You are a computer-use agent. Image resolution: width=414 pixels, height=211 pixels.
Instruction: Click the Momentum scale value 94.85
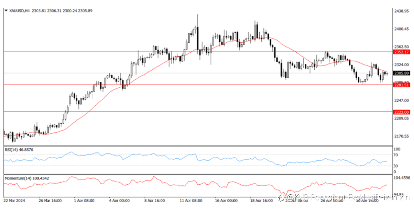click(x=399, y=194)
